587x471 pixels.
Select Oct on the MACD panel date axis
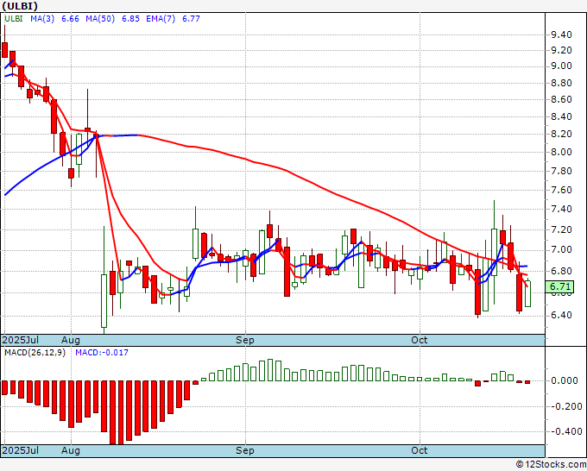[420, 450]
